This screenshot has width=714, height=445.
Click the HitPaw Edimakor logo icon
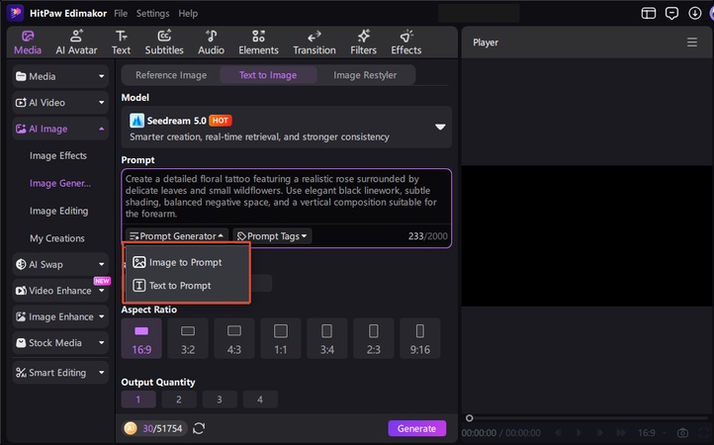coord(15,13)
